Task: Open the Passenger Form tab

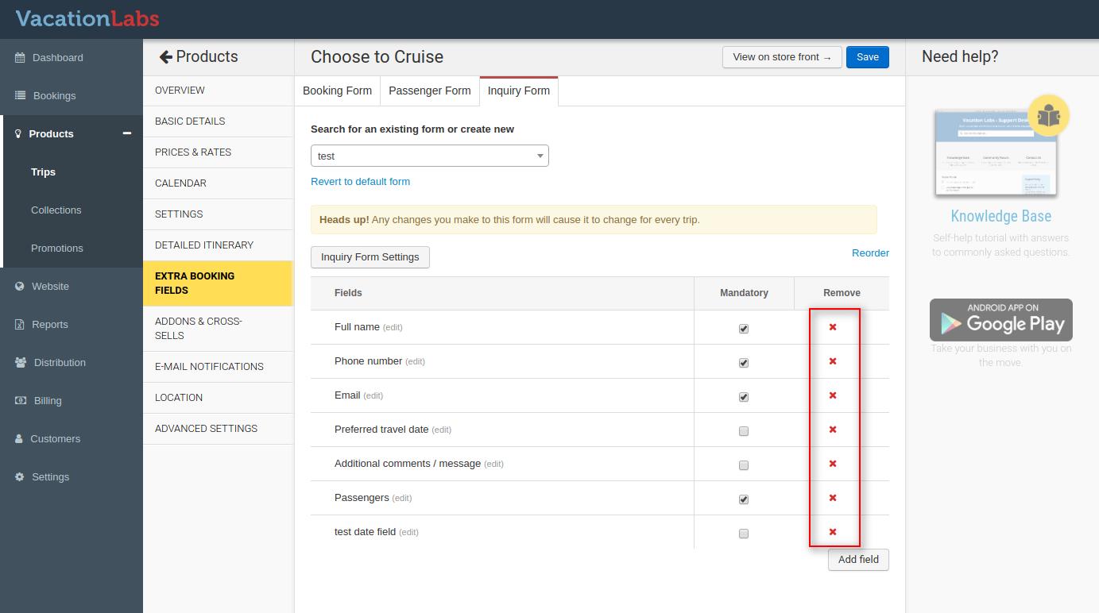Action: [x=429, y=91]
